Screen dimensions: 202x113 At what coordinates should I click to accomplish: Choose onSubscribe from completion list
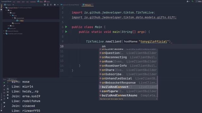[128, 74]
